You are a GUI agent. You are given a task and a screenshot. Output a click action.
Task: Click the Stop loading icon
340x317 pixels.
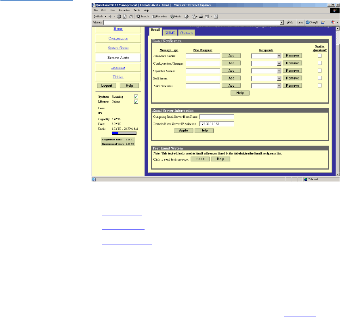pos(119,17)
